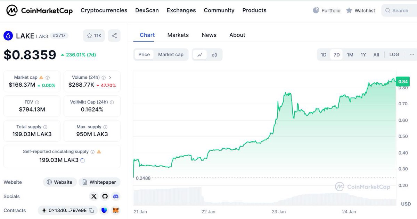
Task: Click the Volume (24h) info icon
Action: [104, 78]
